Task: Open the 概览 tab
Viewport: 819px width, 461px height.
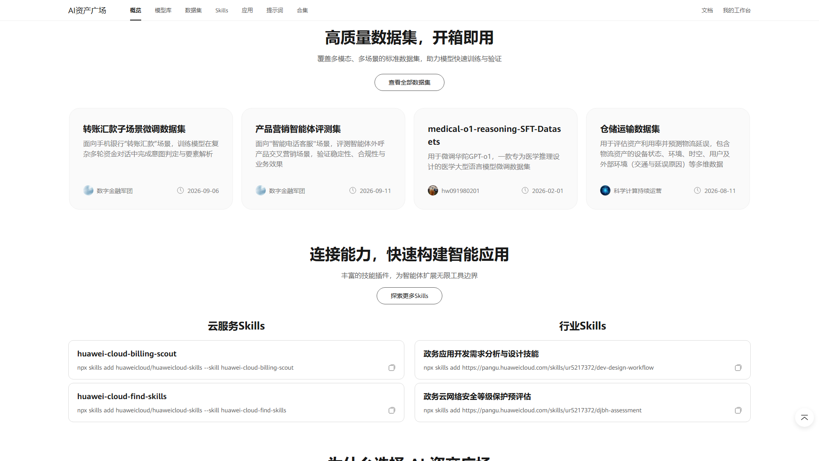Action: tap(136, 10)
